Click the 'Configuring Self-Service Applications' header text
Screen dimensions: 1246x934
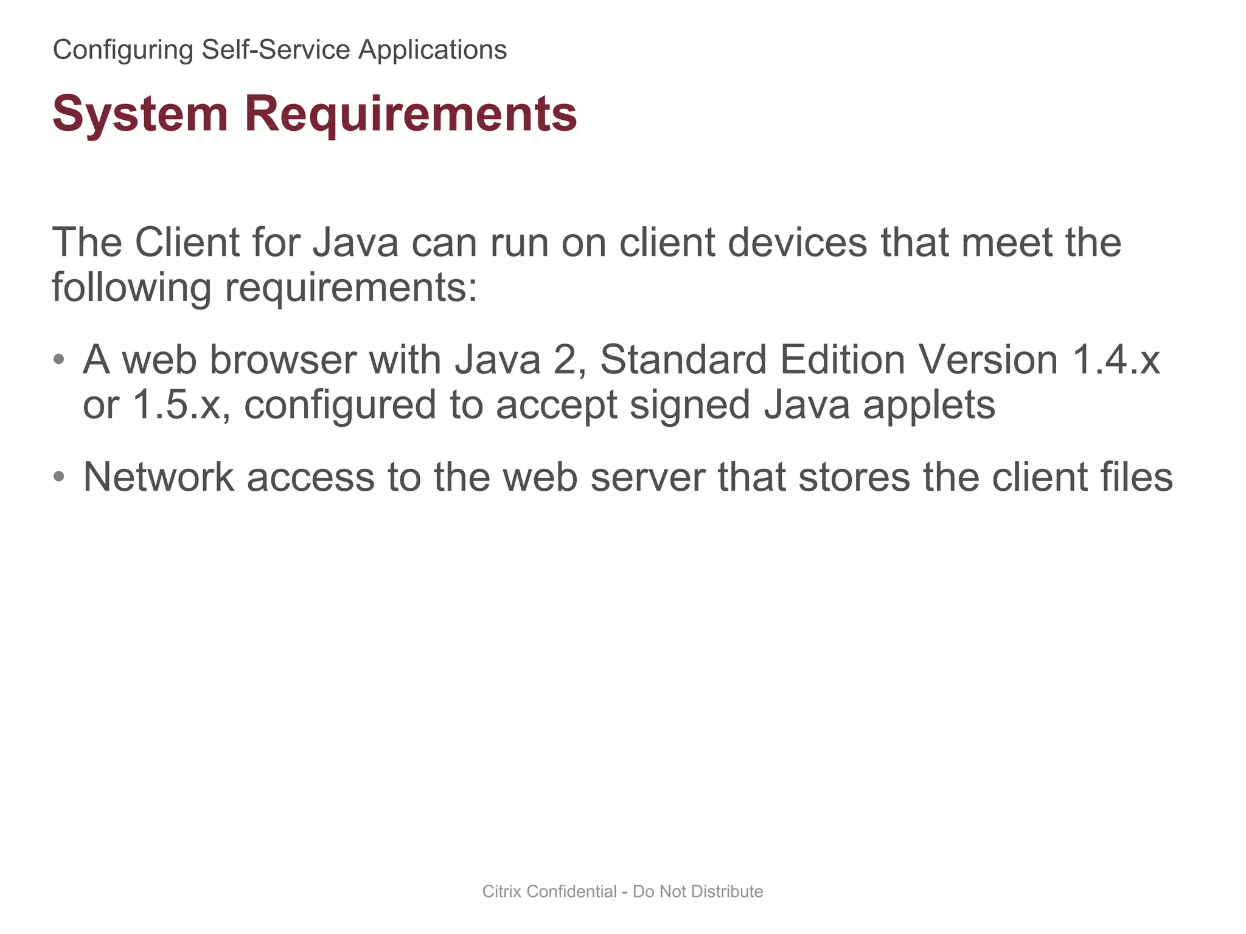[280, 50]
